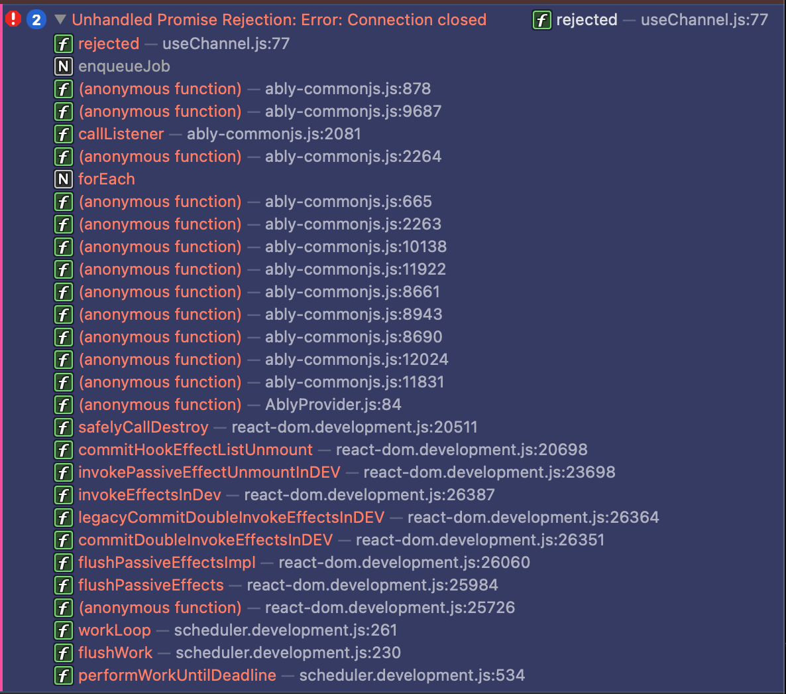The width and height of the screenshot is (786, 694).
Task: Click the native code icon beside forEach
Action: [x=63, y=179]
